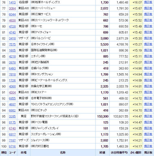This screenshot has width=154, height=156.
Task: Open stock code 6740 link
Action: click(12, 129)
